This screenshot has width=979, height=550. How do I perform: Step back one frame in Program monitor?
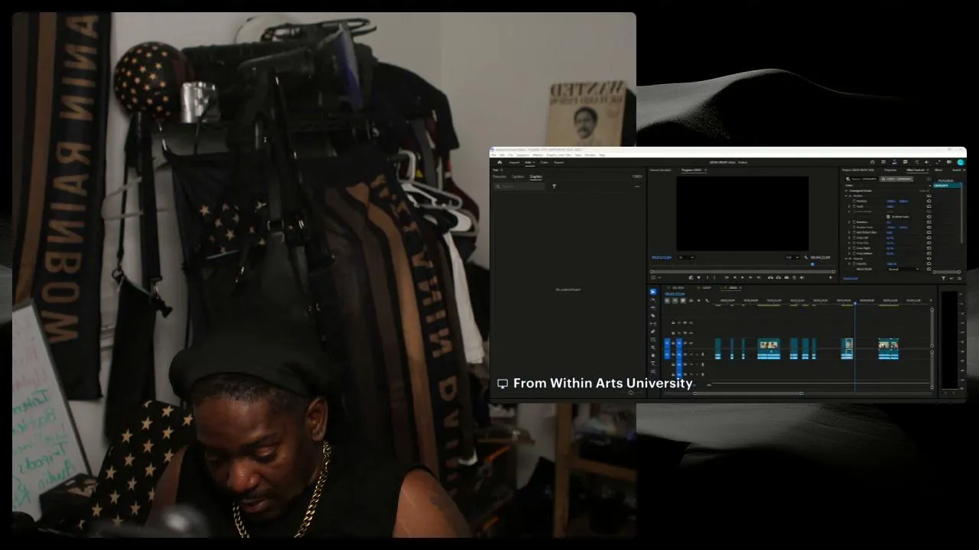point(735,277)
